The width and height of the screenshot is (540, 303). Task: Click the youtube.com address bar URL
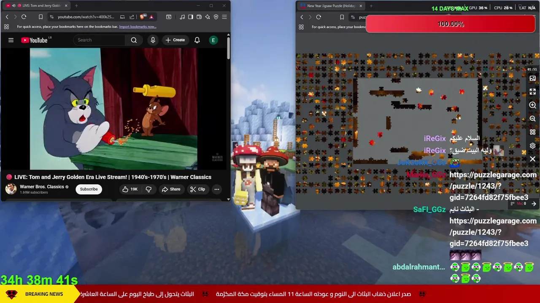86,17
